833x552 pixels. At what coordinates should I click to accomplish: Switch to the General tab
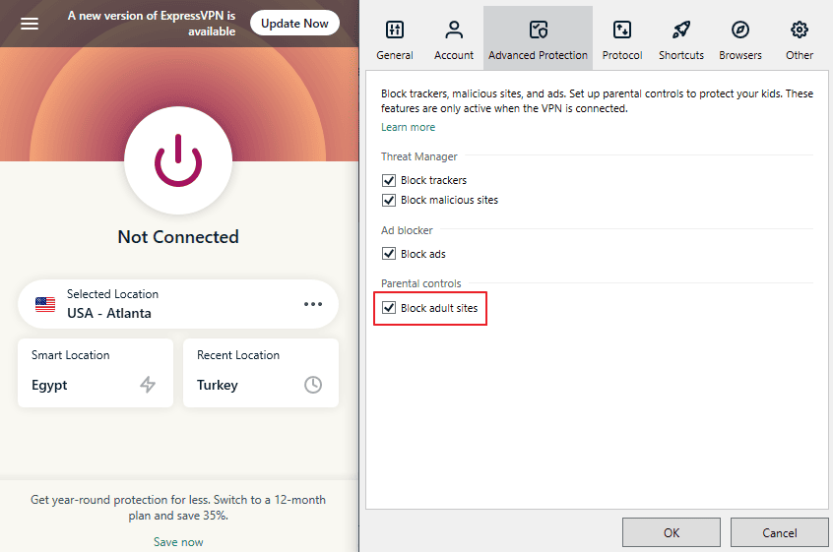pos(395,38)
